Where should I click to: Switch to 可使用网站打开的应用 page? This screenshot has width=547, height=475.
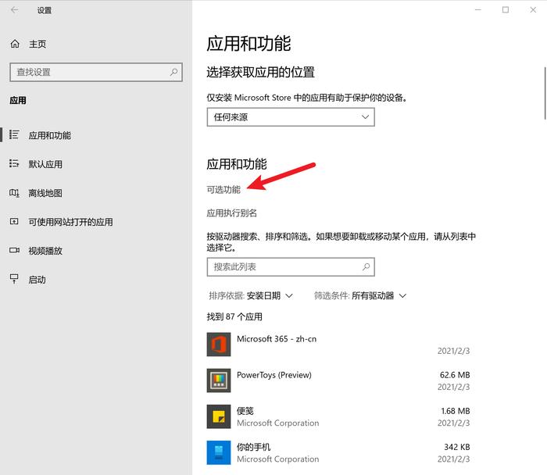(x=70, y=222)
